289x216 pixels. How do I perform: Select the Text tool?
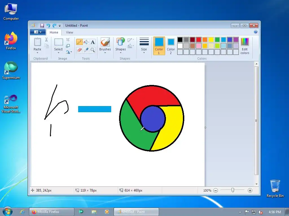[x=93, y=42]
